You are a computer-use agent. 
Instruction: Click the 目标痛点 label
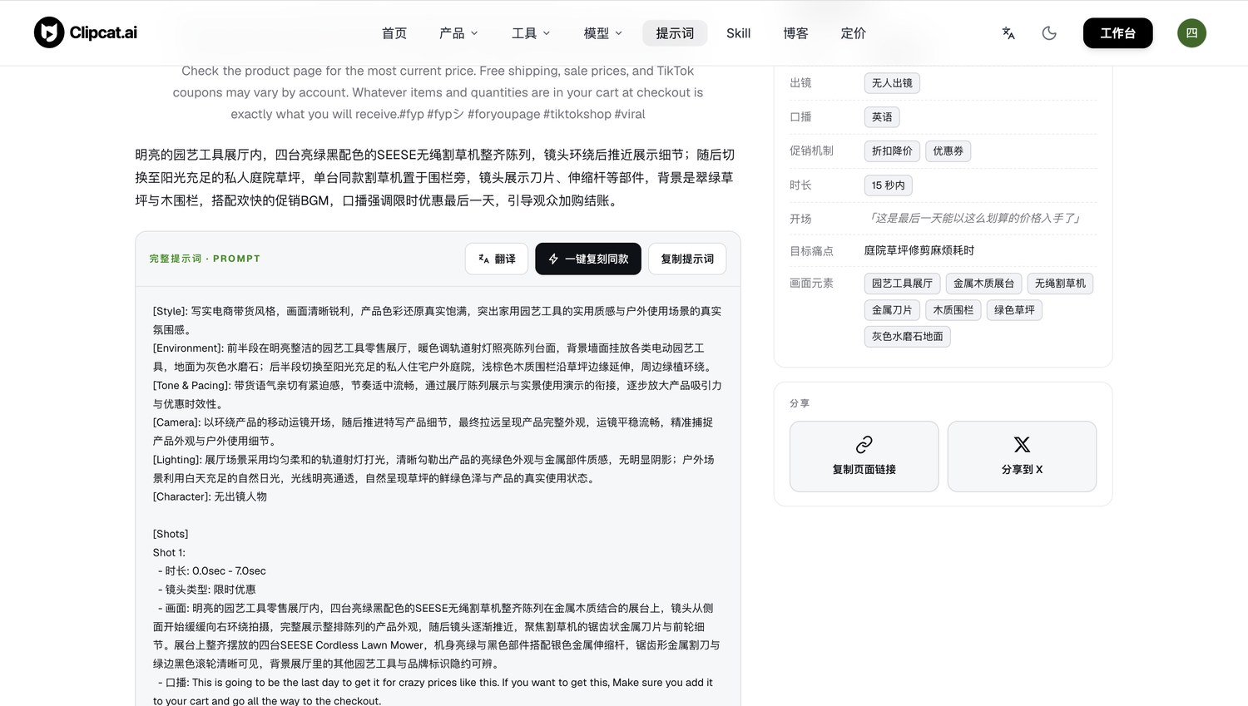[811, 250]
